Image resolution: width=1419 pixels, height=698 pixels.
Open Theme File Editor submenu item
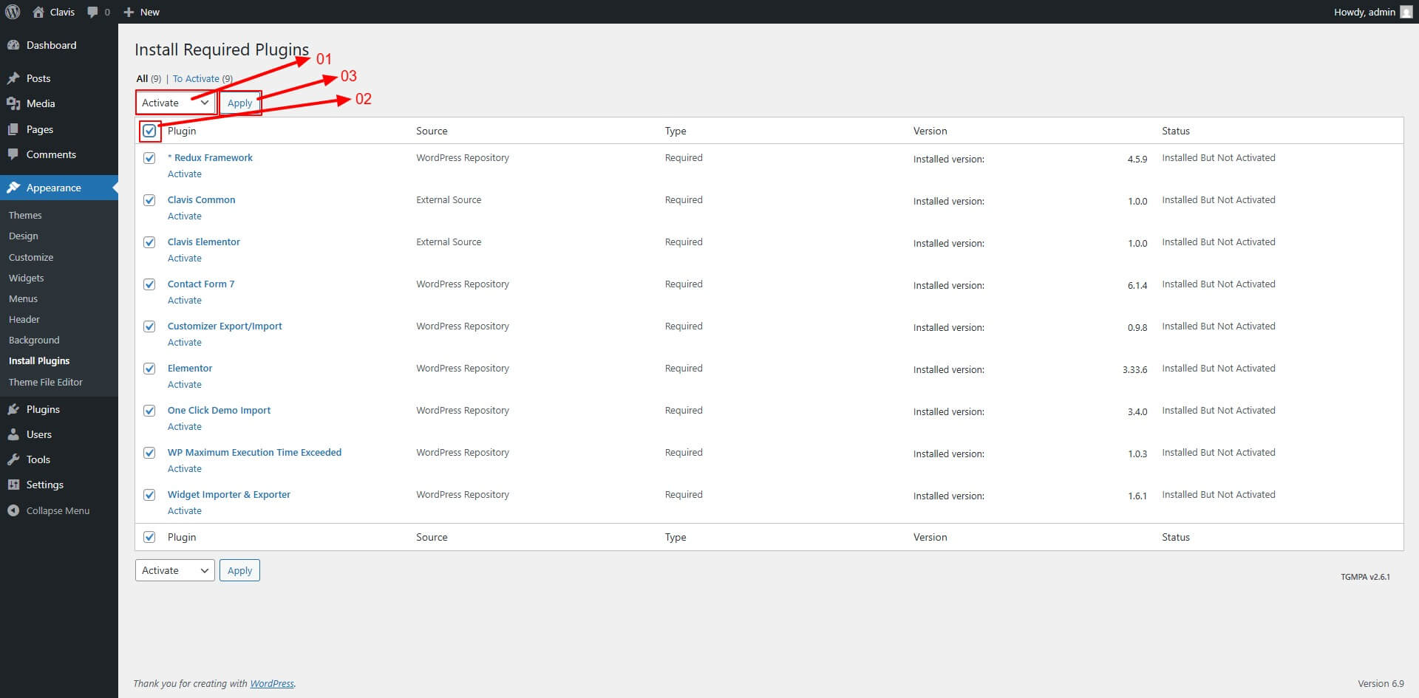click(x=46, y=382)
